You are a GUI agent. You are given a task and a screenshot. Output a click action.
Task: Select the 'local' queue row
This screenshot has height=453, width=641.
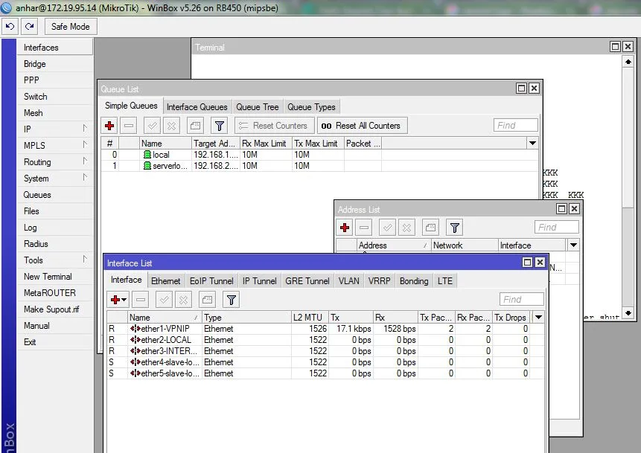(x=319, y=155)
